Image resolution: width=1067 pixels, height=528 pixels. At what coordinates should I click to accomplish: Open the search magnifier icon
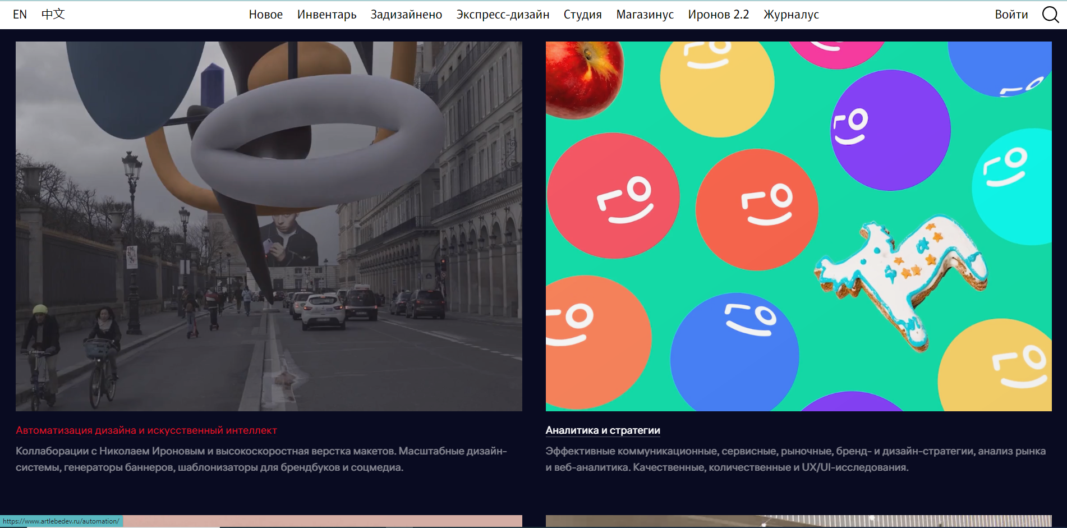click(1050, 15)
